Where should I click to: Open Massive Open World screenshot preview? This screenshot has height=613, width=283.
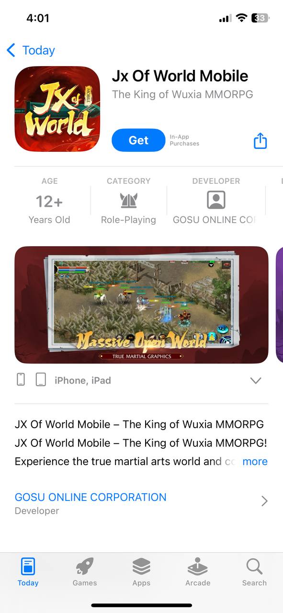pyautogui.click(x=141, y=305)
